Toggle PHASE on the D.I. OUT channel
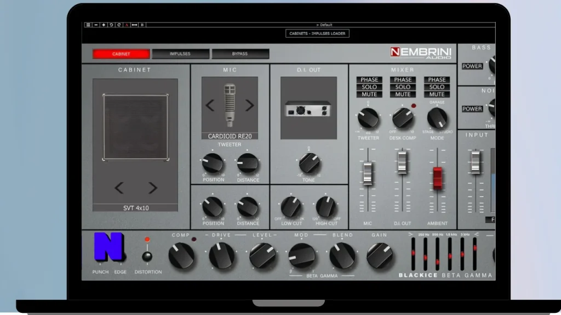This screenshot has height=315, width=561. [403, 80]
